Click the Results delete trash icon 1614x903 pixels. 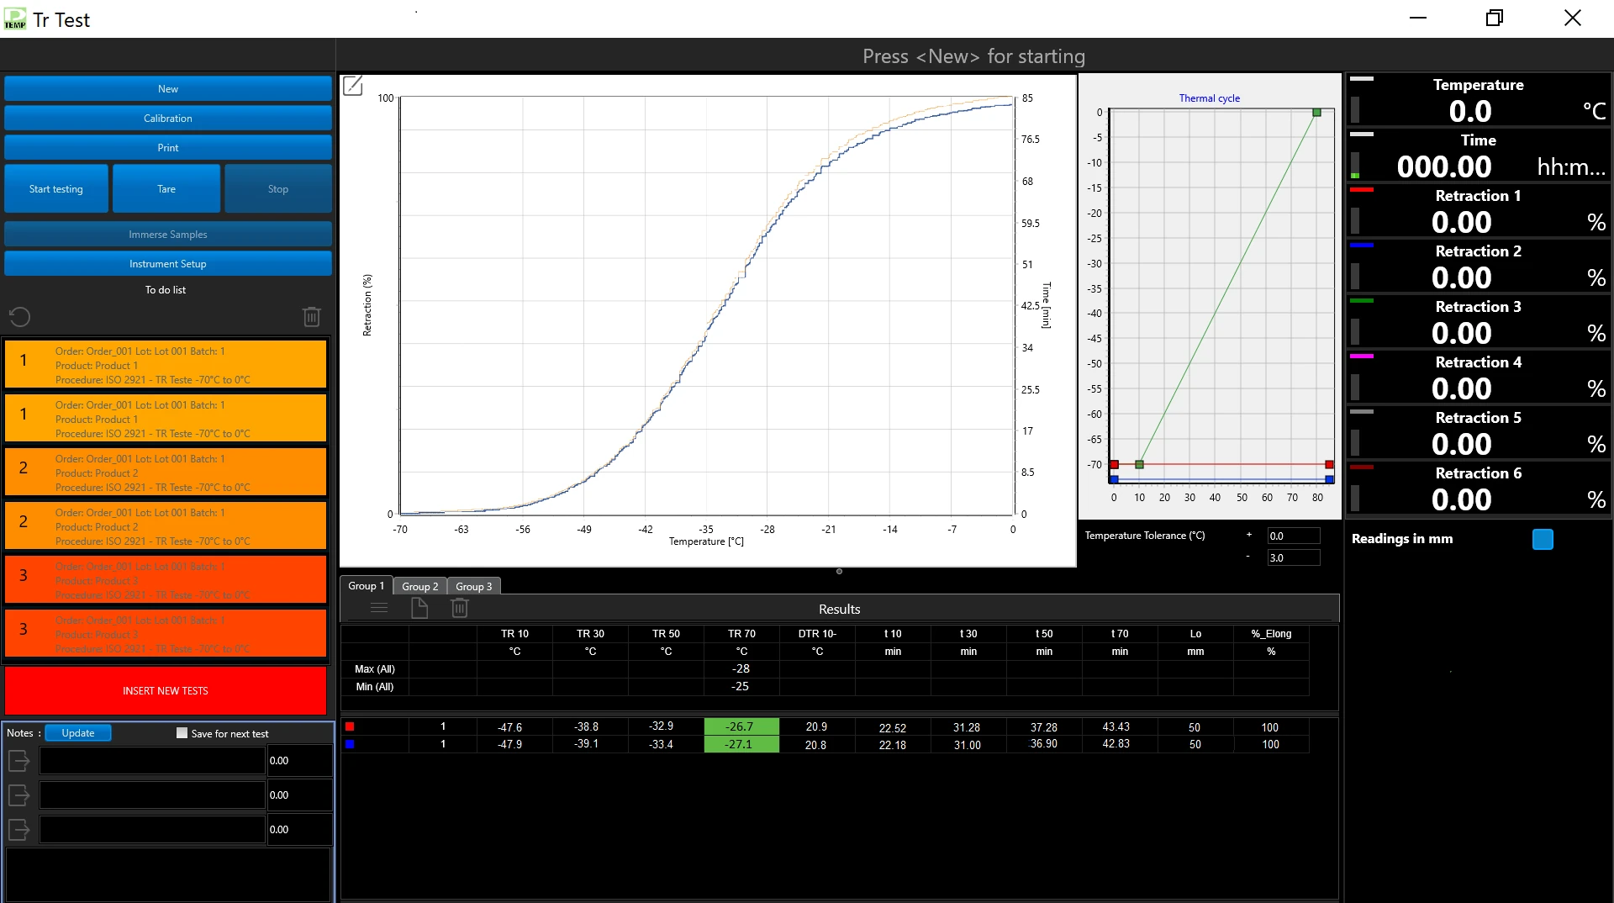pos(459,608)
